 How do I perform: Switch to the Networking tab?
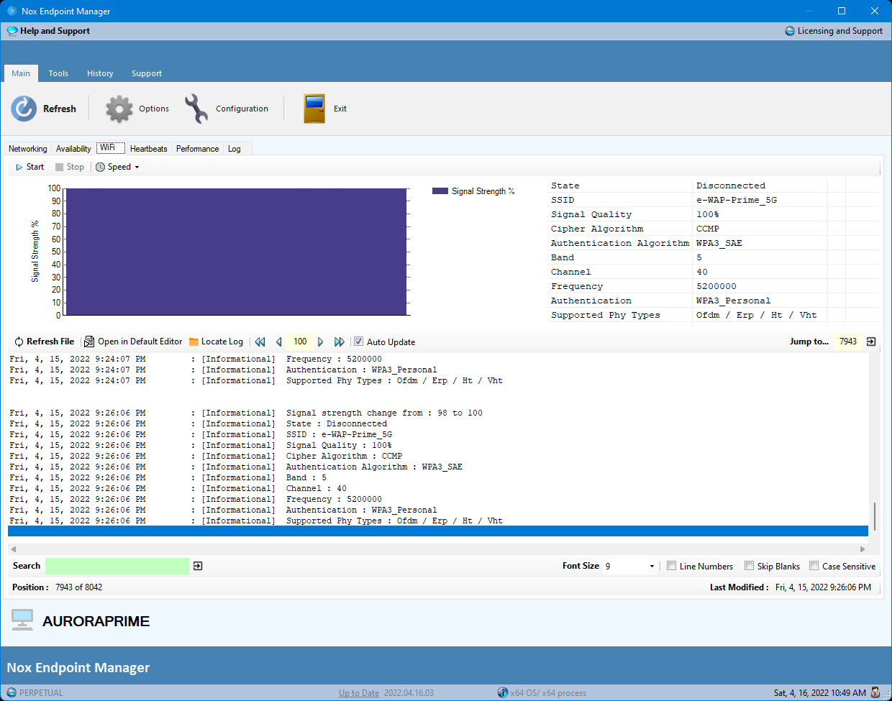(28, 149)
